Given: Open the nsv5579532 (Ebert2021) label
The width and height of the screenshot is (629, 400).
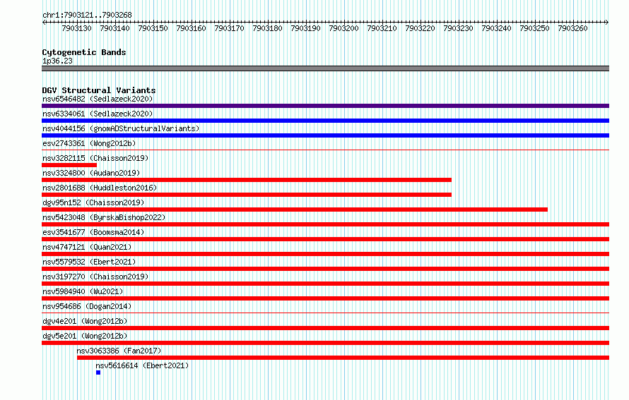Looking at the screenshot, I should pyautogui.click(x=89, y=262).
